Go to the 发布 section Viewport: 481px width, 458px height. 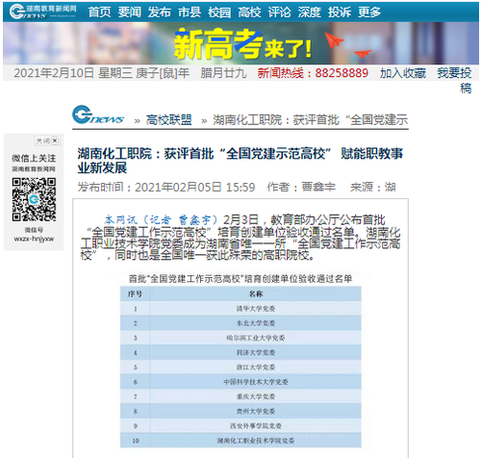(160, 13)
